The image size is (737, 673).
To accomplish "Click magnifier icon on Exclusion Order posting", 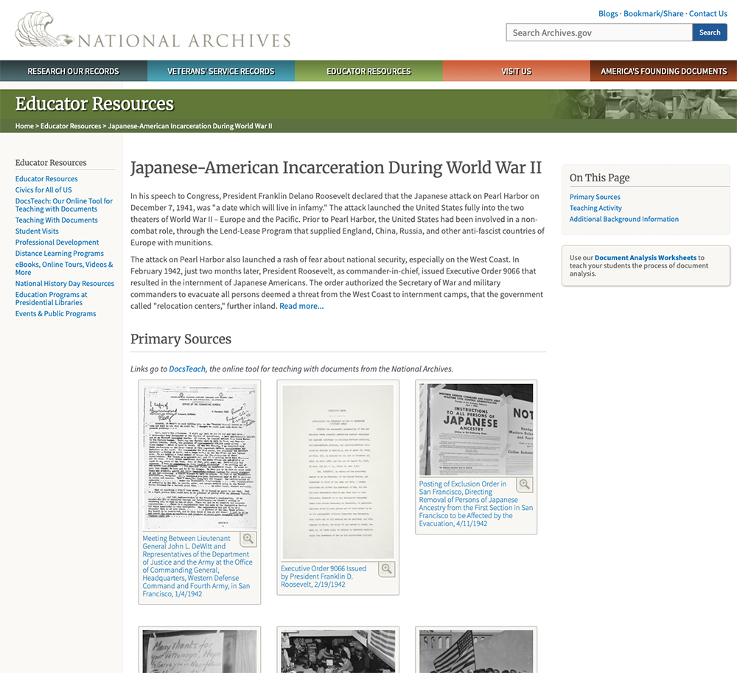I will pyautogui.click(x=525, y=484).
